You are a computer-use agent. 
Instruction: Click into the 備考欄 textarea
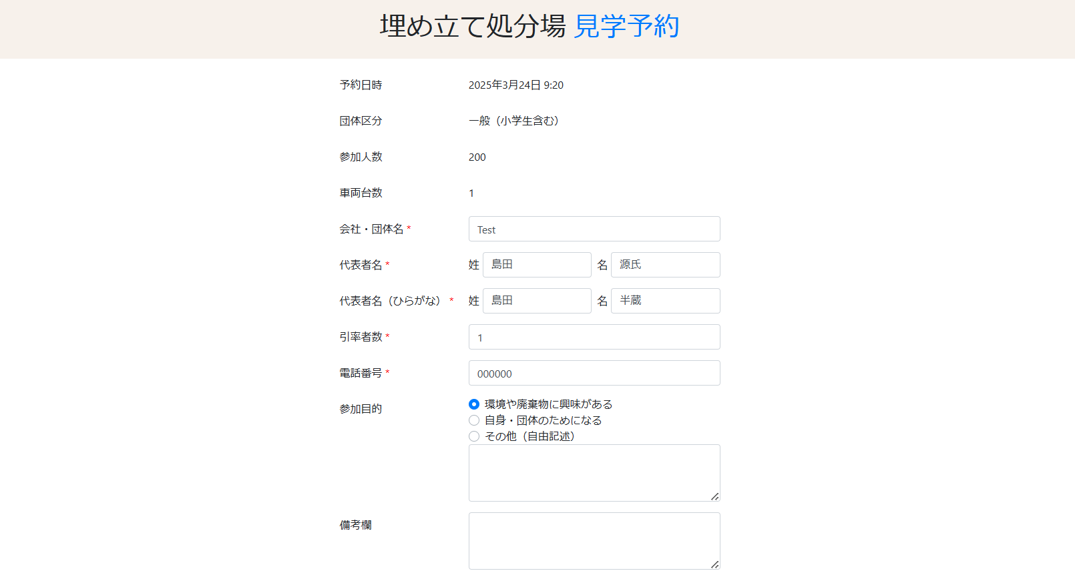click(x=594, y=540)
